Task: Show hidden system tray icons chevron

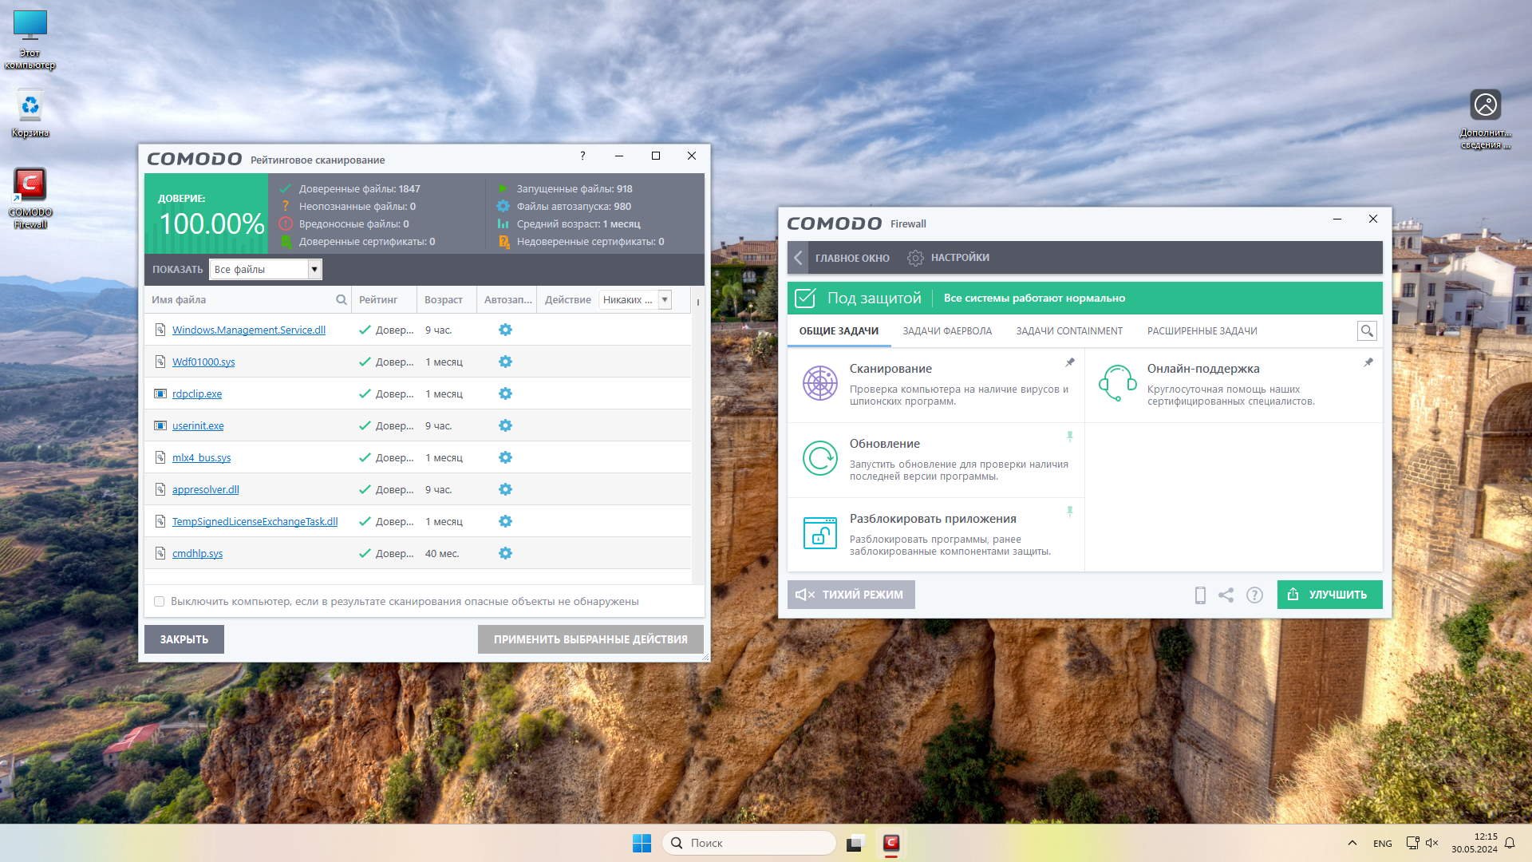Action: [x=1352, y=843]
